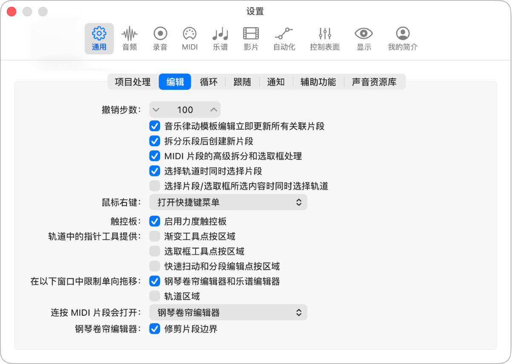查看自动化设置
This screenshot has height=364, width=512.
(284, 38)
